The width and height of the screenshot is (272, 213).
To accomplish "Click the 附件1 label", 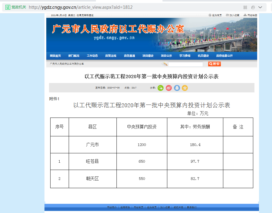I will pyautogui.click(x=54, y=99).
